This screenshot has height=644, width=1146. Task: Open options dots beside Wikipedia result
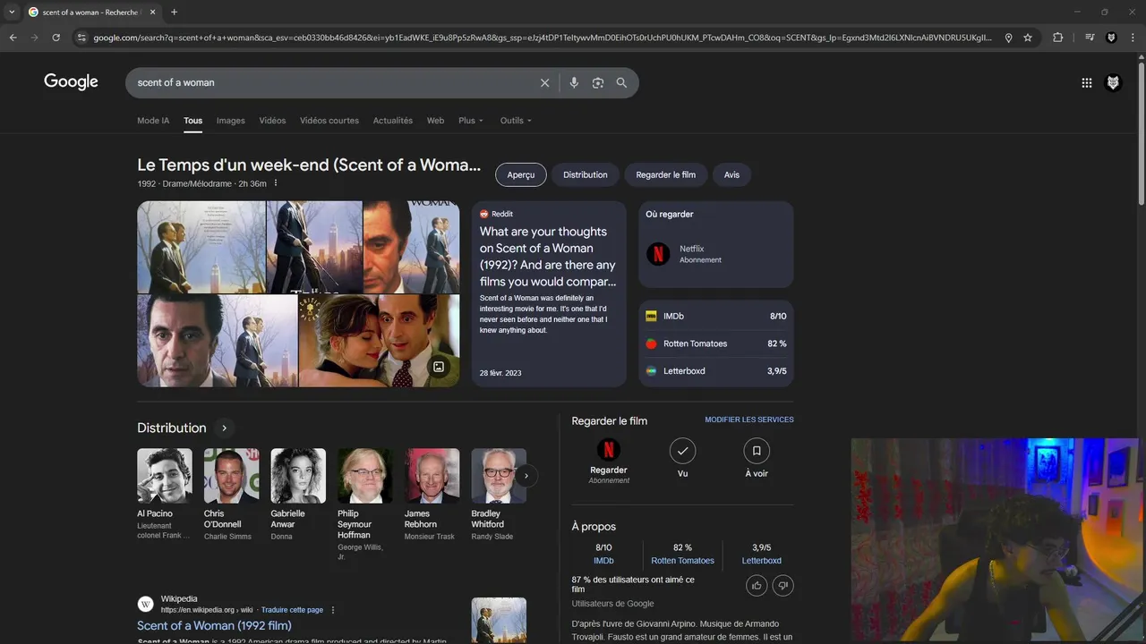tap(333, 610)
